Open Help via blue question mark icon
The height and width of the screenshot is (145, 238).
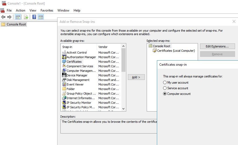click(34, 17)
